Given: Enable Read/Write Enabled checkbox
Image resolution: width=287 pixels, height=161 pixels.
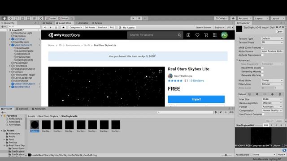Looking at the screenshot, I should [262, 68].
